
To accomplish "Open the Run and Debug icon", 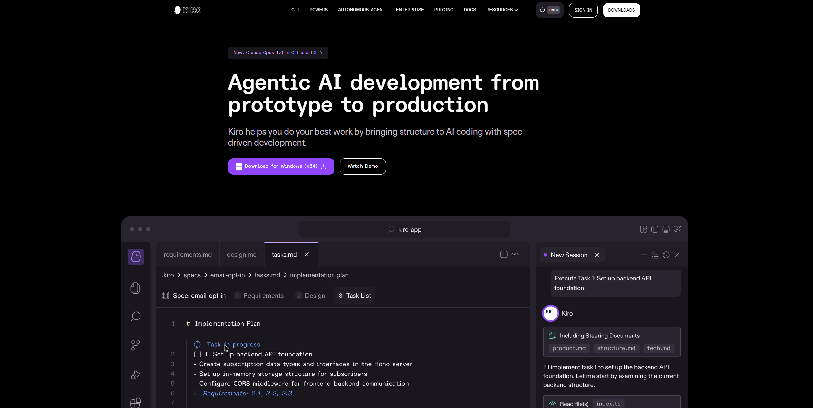I will coord(135,375).
